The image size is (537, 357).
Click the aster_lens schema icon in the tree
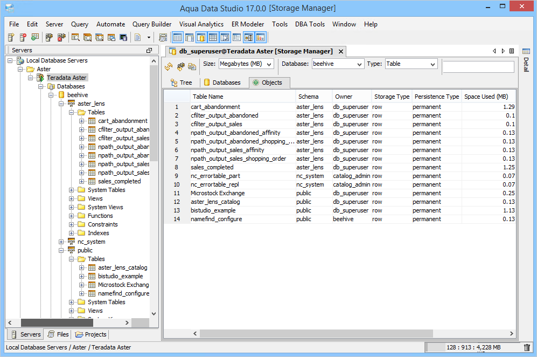click(71, 104)
